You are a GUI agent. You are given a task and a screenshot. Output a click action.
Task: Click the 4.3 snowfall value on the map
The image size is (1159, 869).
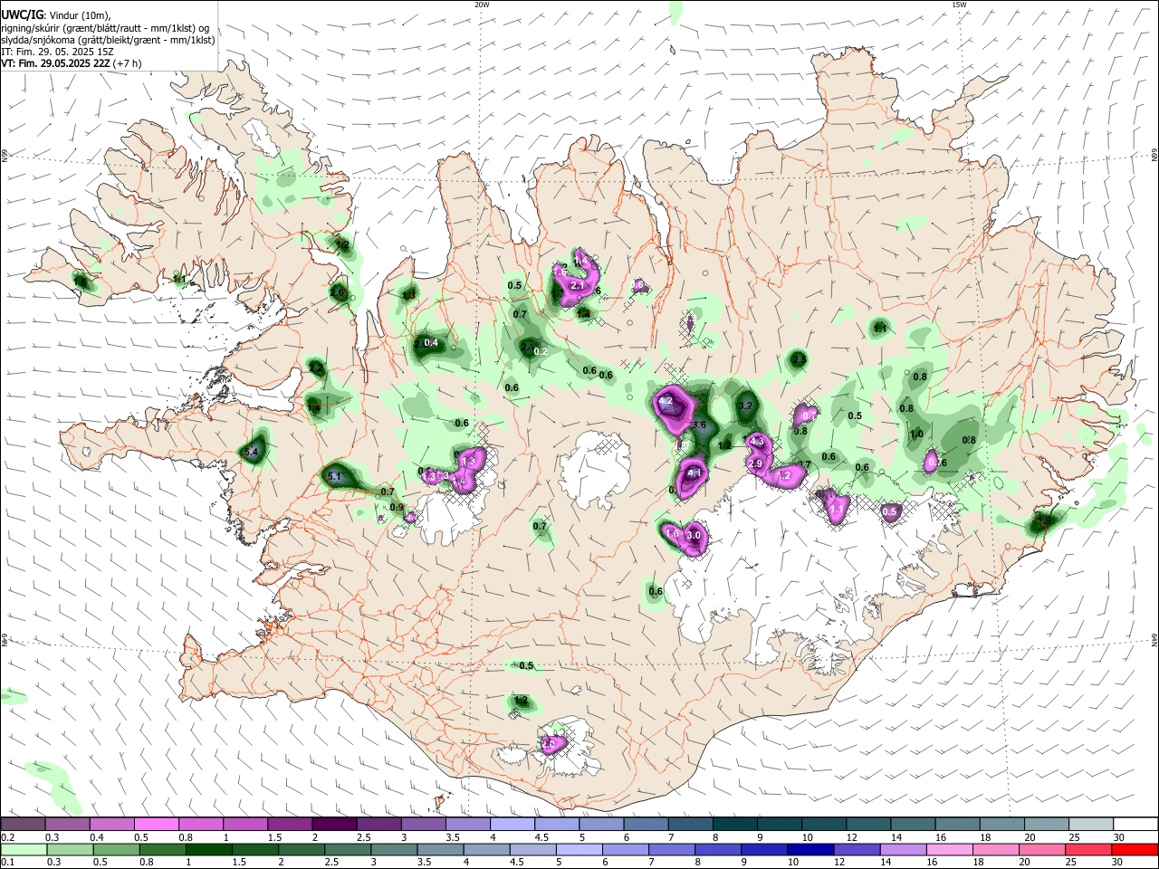click(x=759, y=441)
